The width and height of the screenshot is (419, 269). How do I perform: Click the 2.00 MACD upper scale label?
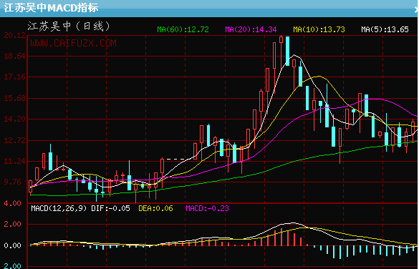point(12,224)
